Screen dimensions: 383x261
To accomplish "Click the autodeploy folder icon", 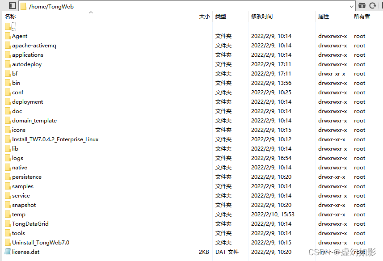I will pyautogui.click(x=8, y=64).
